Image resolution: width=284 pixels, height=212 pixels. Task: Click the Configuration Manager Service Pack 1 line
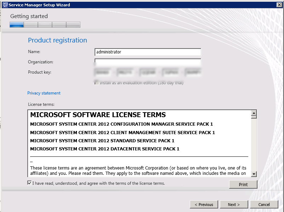121,124
